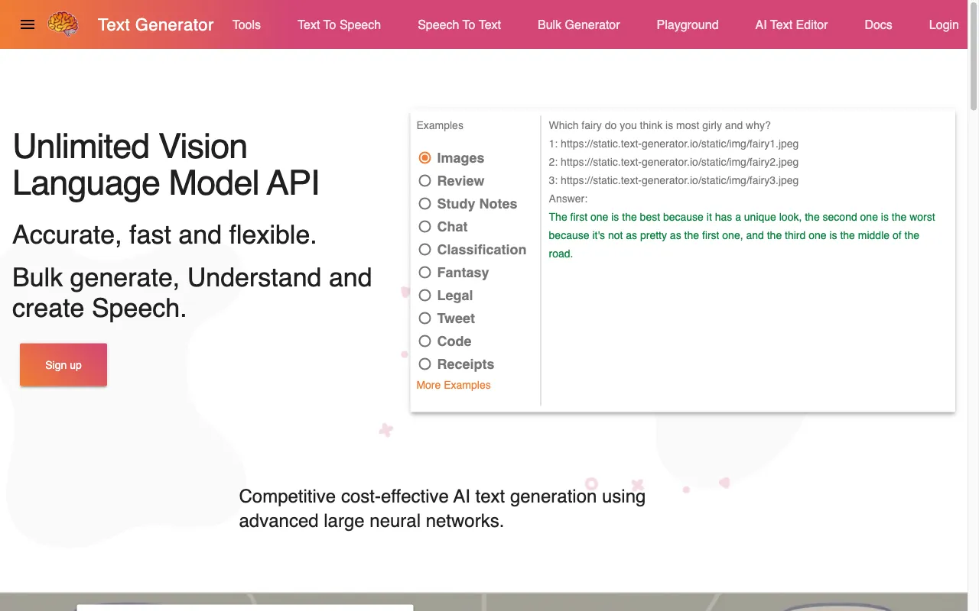Viewport: 979px width, 611px height.
Task: Open the hamburger navigation menu
Action: pos(28,24)
